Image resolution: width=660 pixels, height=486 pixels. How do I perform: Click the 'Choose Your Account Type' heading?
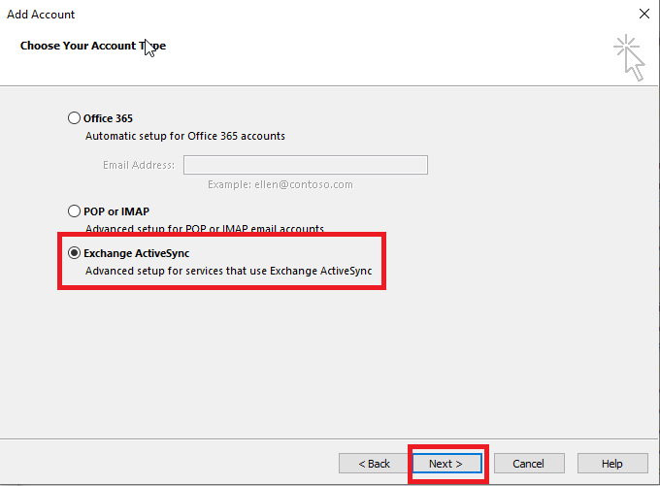(x=93, y=46)
